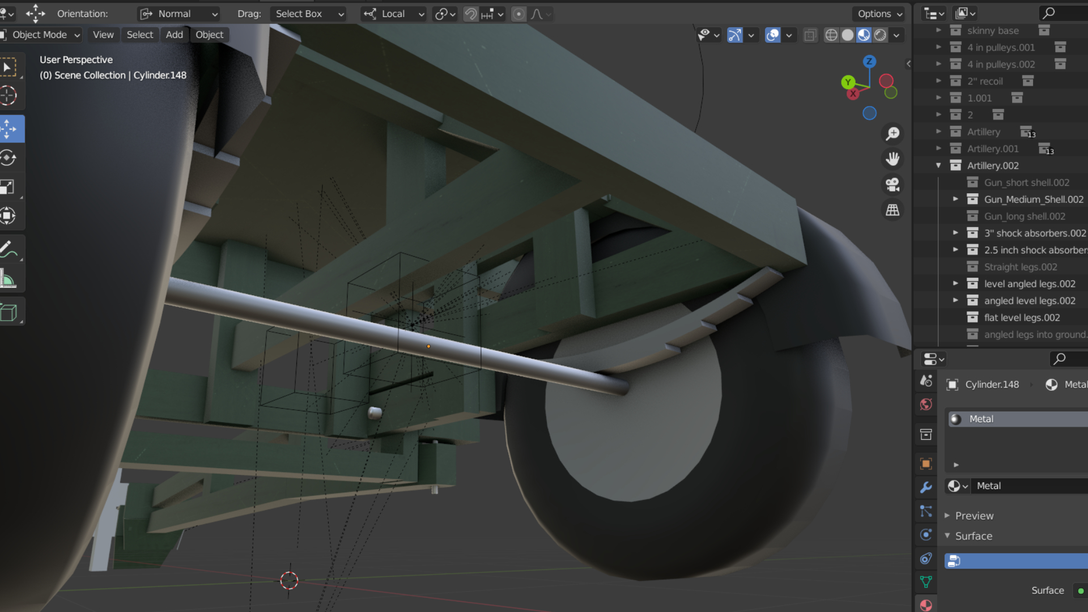Select the Rotate tool

(9, 158)
